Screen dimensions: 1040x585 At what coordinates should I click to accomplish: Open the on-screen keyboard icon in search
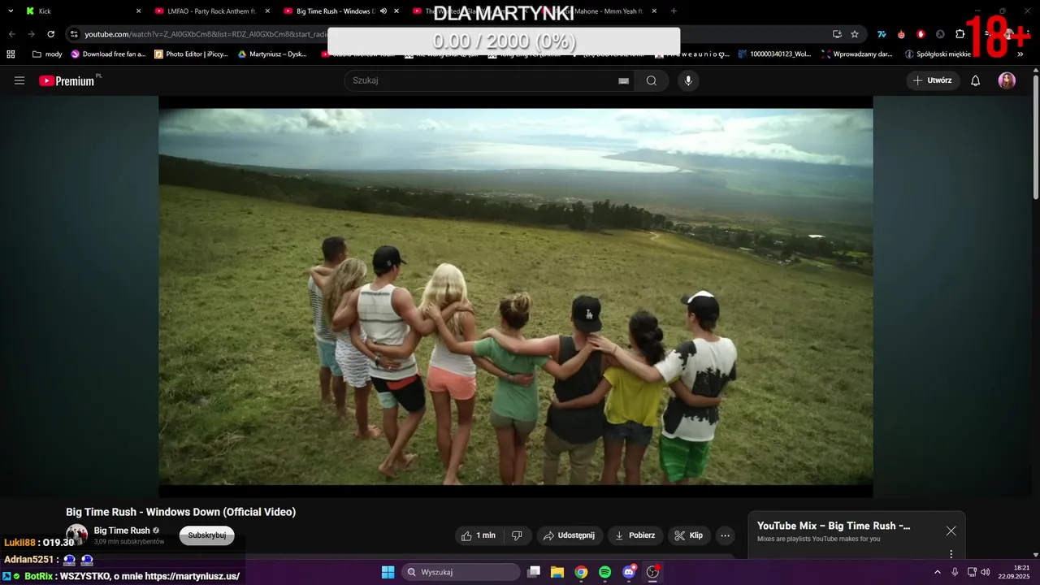[623, 80]
